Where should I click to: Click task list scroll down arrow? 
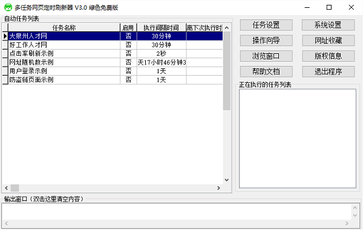(227, 180)
